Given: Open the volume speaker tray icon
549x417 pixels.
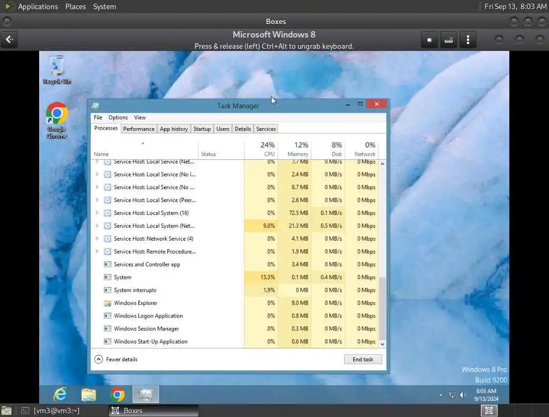Looking at the screenshot, I should (463, 395).
